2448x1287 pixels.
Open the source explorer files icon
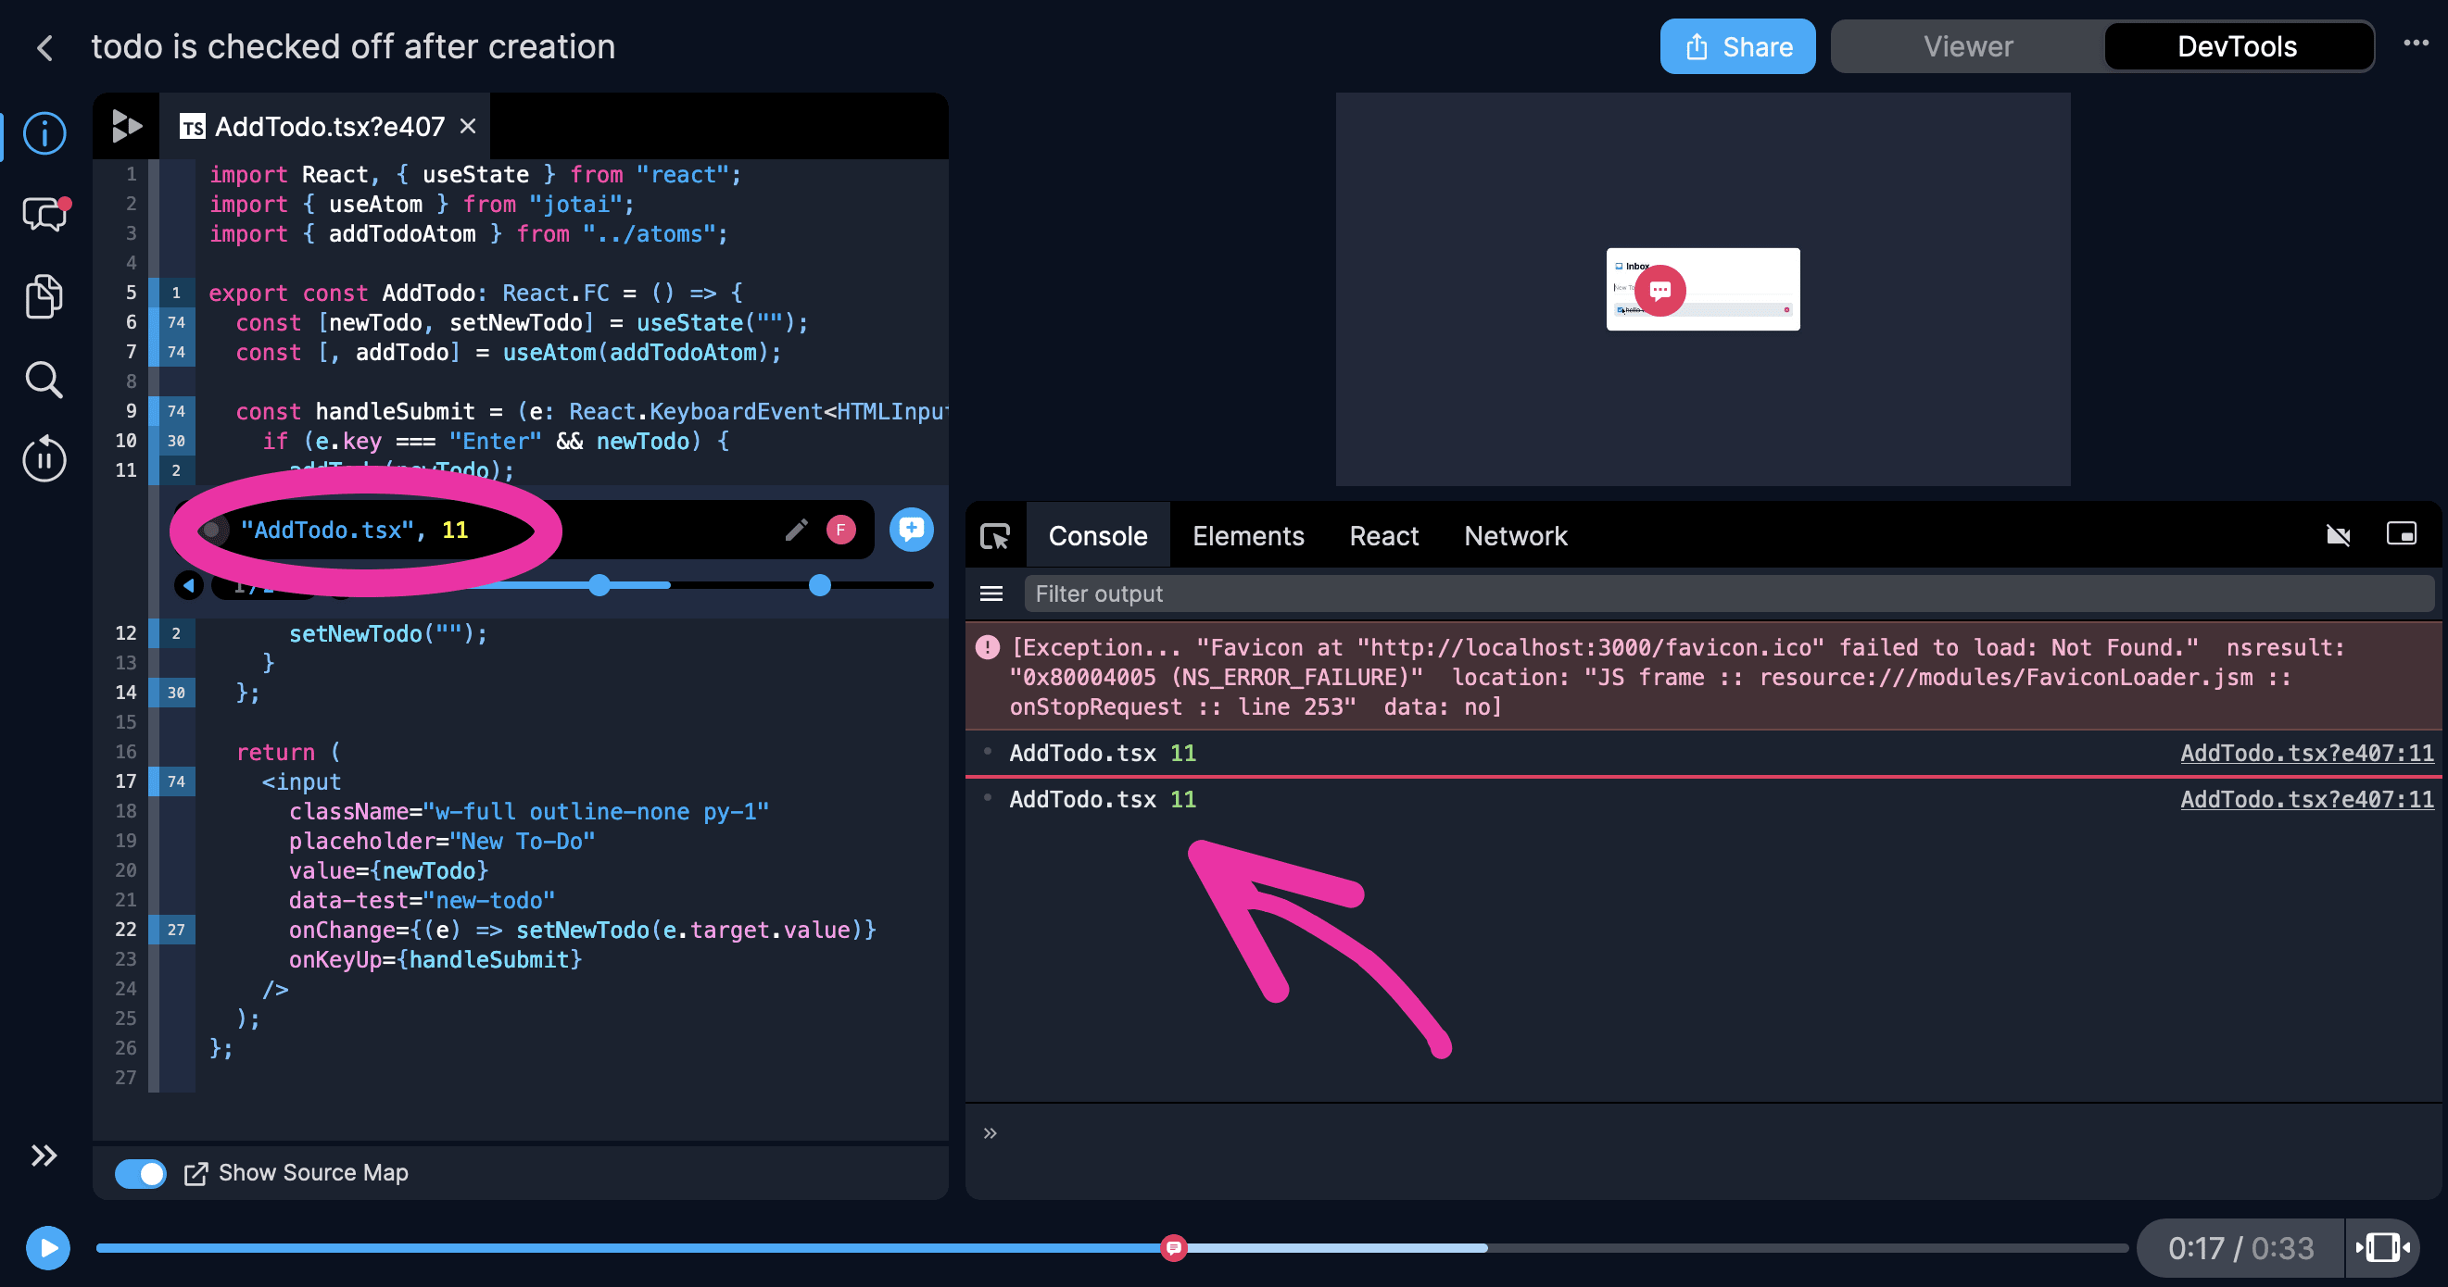(44, 296)
